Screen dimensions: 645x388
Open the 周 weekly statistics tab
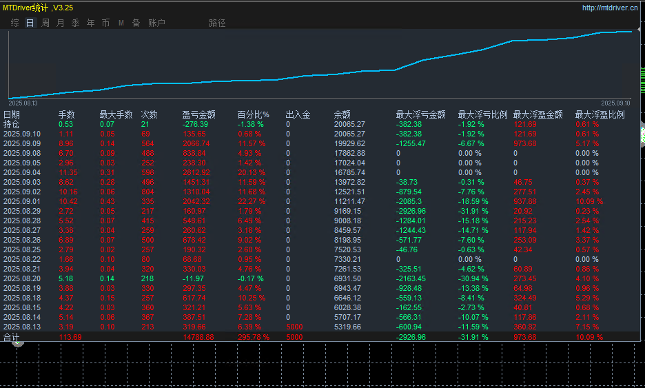pyautogui.click(x=45, y=23)
